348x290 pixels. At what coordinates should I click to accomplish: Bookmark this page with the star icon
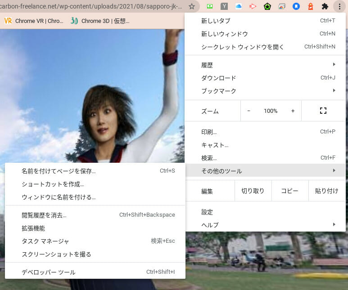click(x=192, y=6)
